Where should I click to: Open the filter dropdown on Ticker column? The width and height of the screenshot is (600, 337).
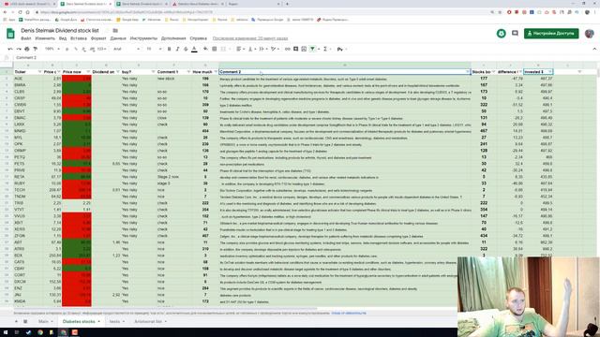(39, 72)
